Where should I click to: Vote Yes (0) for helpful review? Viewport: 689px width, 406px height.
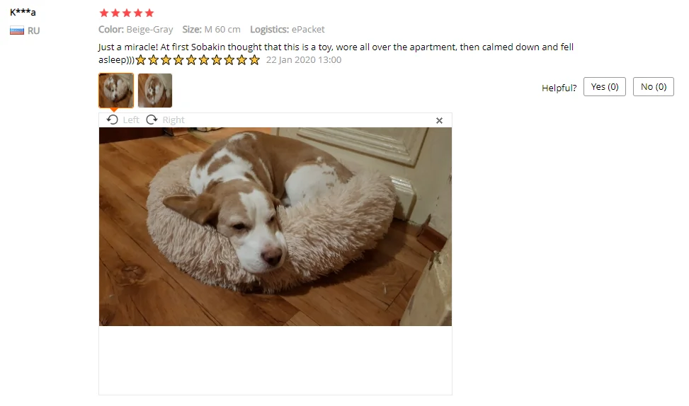605,87
